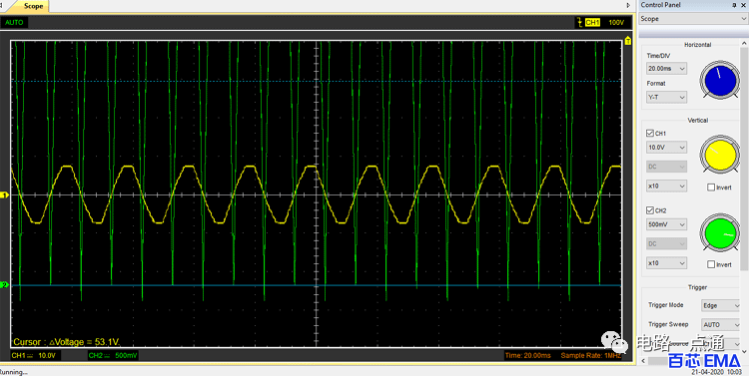Open the CH2 500mV volts dropdown
749x376 pixels.
point(666,224)
